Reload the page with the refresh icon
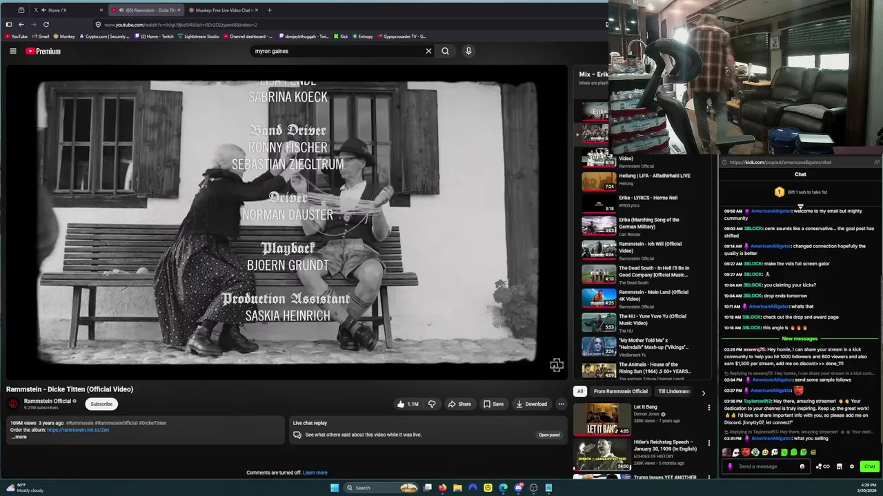The width and height of the screenshot is (883, 496). [46, 24]
